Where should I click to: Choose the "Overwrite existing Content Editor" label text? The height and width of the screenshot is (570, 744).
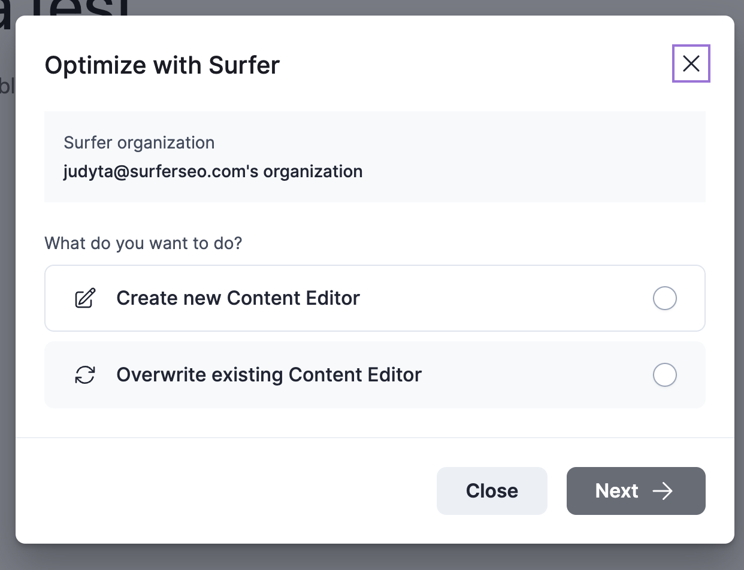pyautogui.click(x=269, y=375)
